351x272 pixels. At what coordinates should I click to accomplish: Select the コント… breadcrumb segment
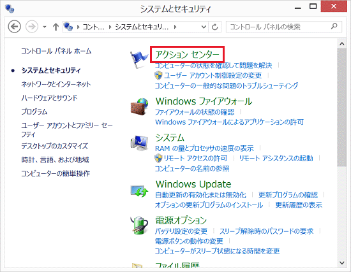click(94, 27)
